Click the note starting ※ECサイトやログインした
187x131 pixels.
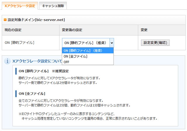(67, 114)
